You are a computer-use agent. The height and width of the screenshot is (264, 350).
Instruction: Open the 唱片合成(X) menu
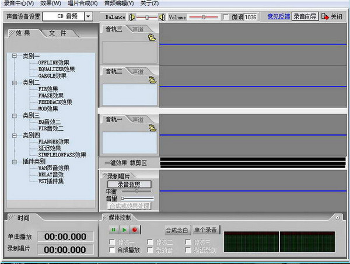(83, 4)
